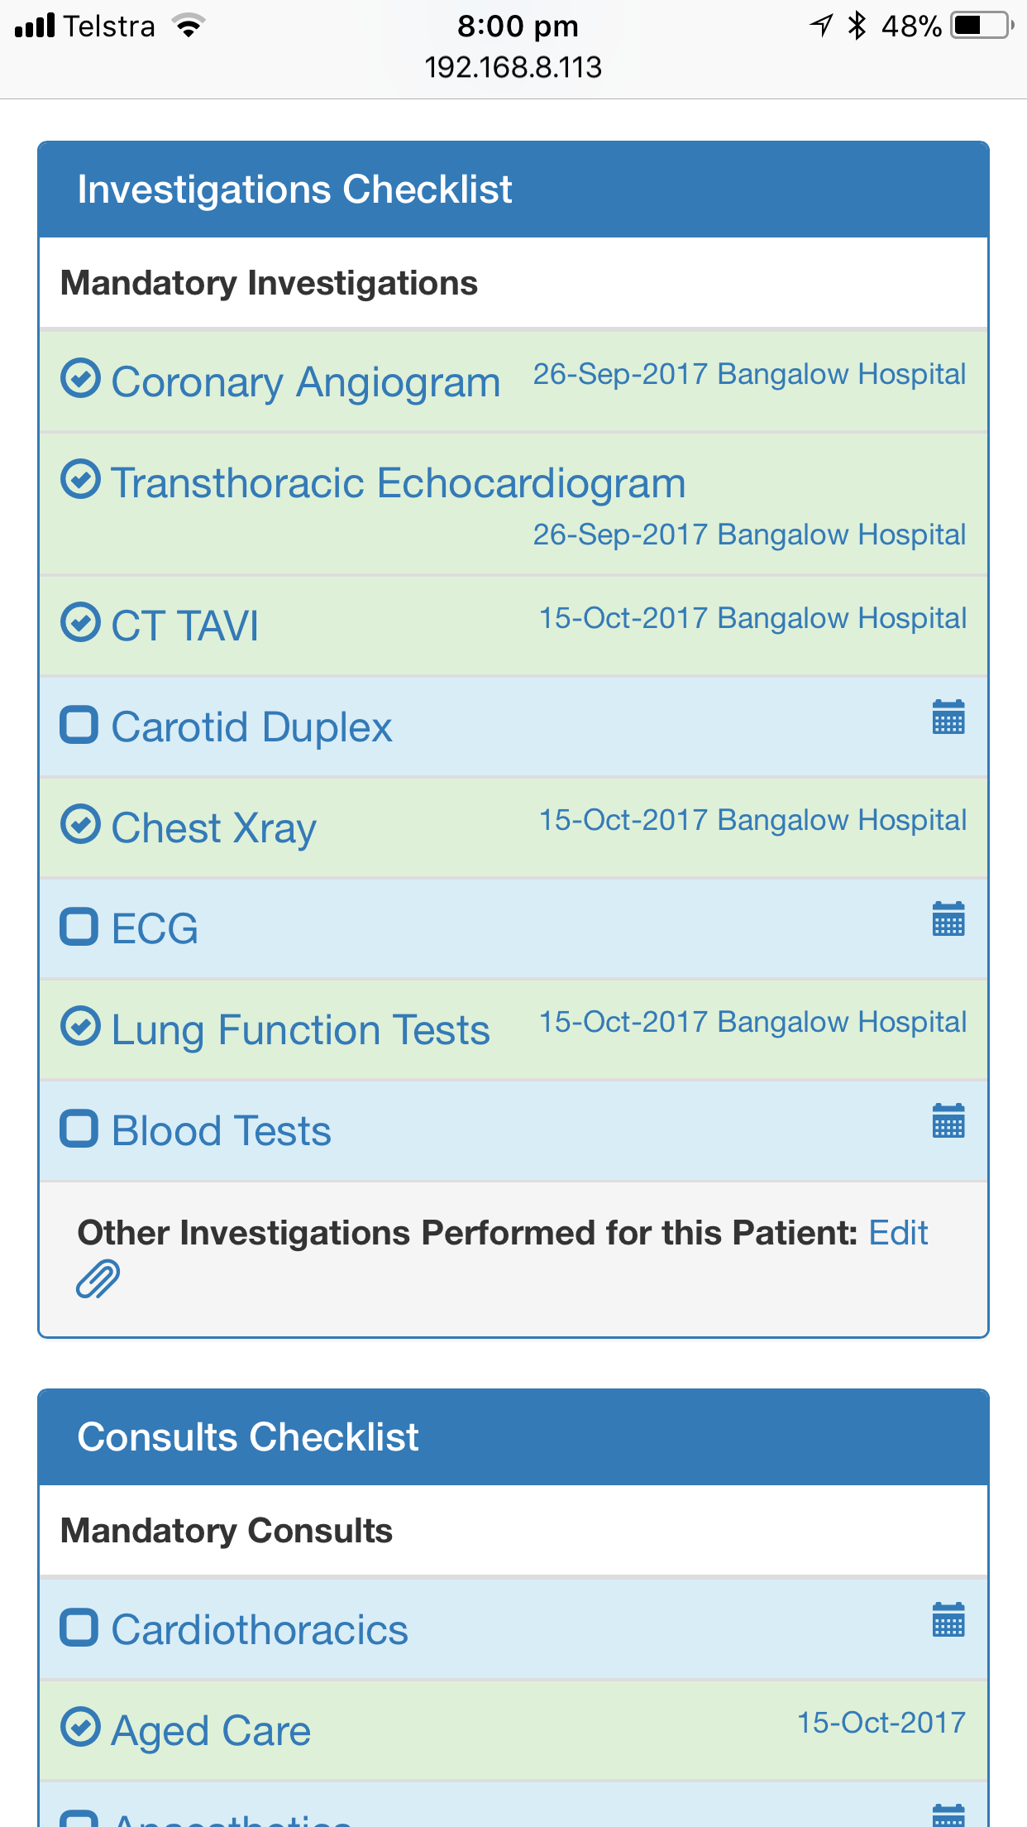1027x1827 pixels.
Task: Open the Transthoracic Echocardiogram entry
Action: 399,483
